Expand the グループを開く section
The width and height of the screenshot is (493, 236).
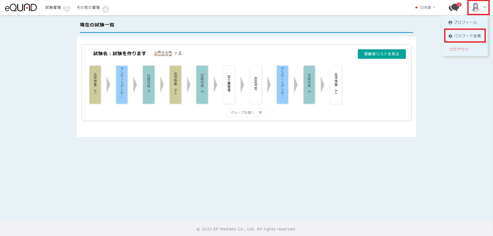(246, 113)
